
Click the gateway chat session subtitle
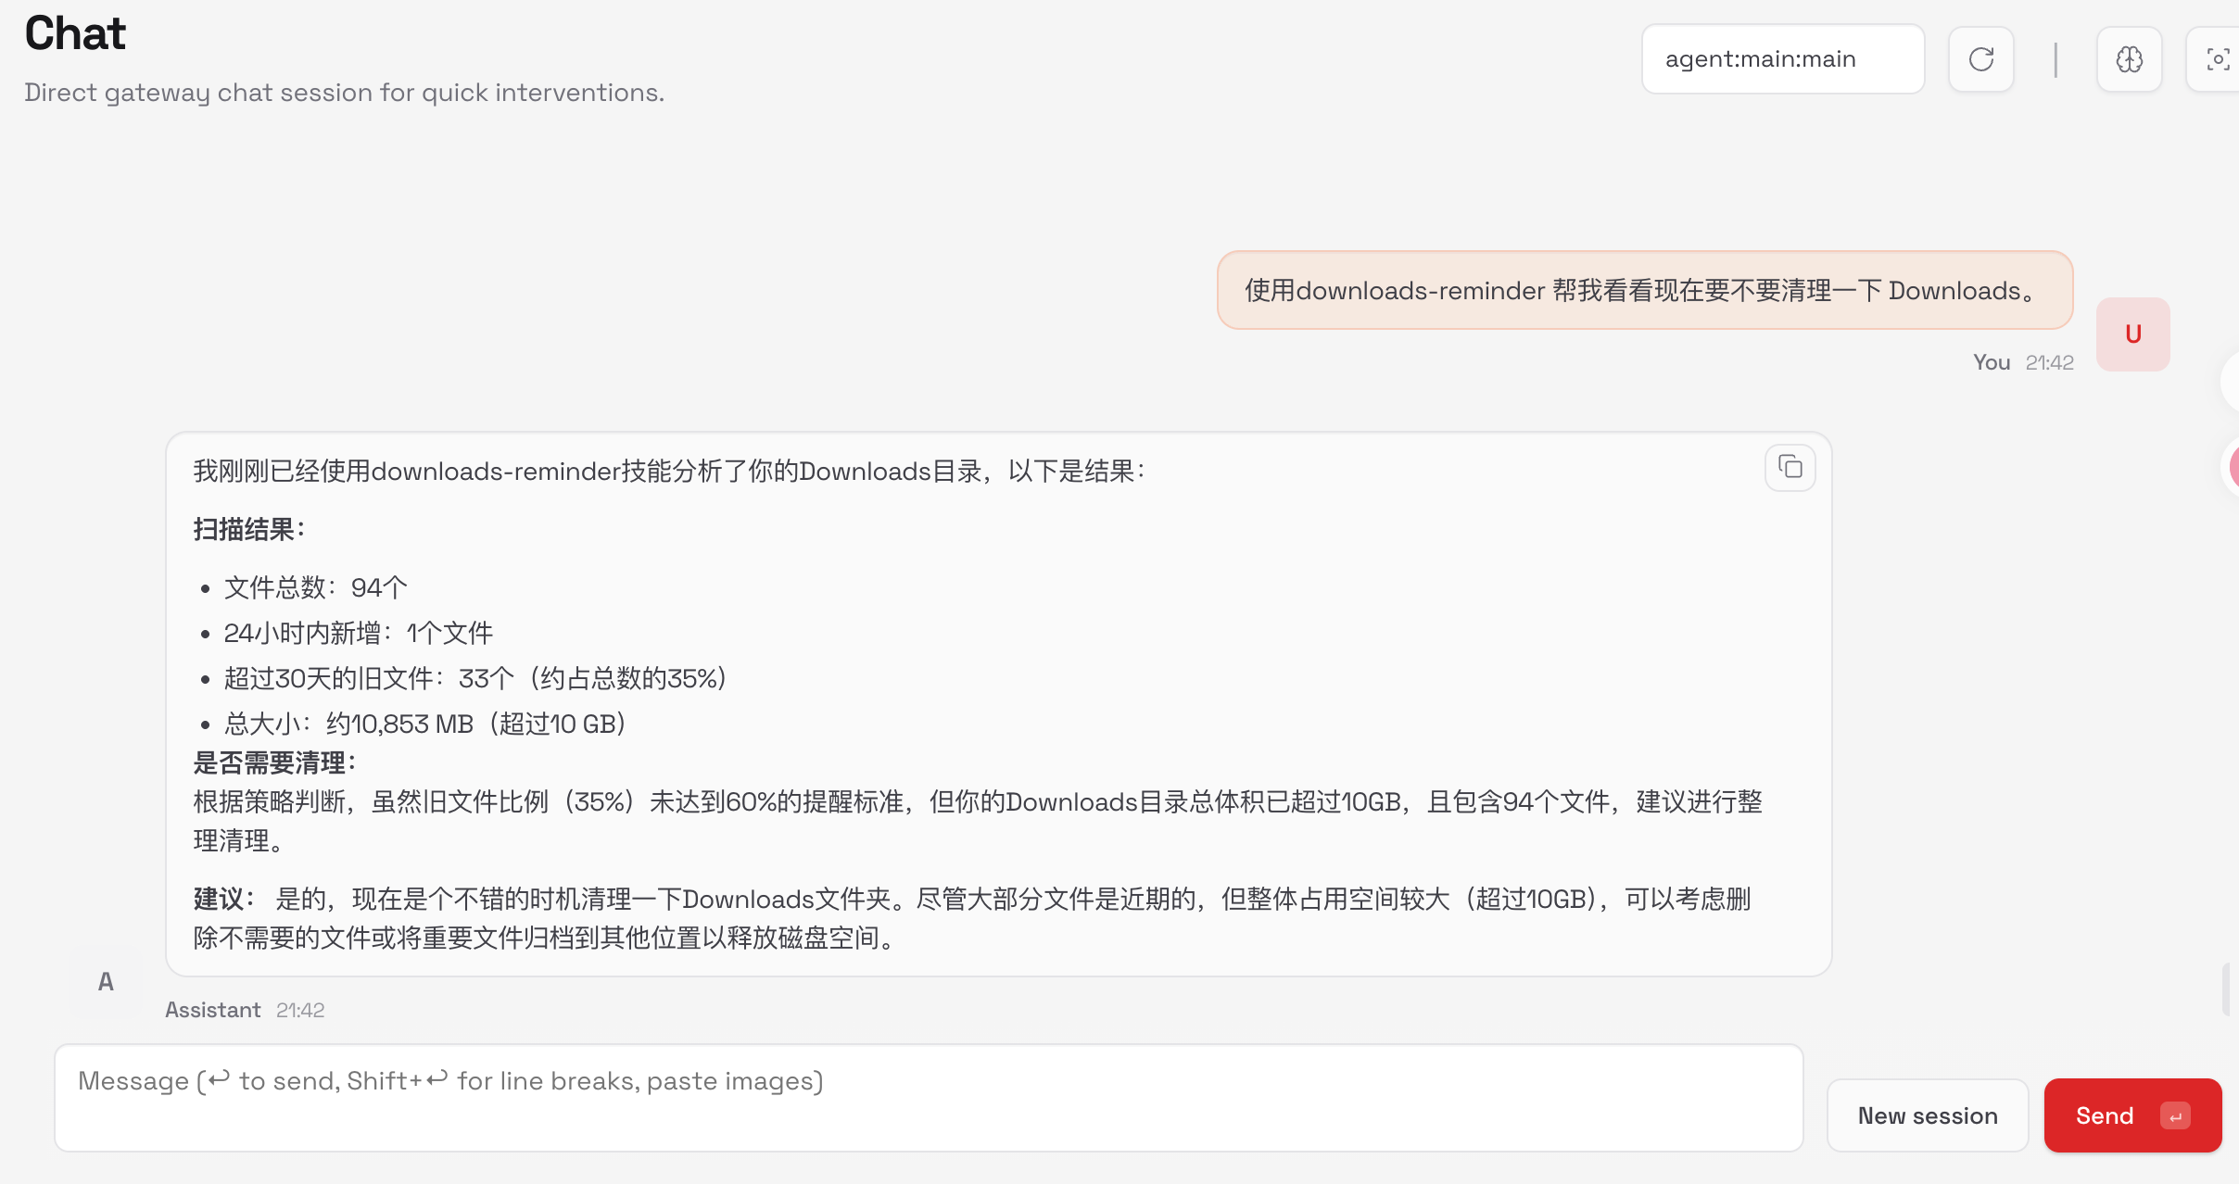tap(343, 92)
